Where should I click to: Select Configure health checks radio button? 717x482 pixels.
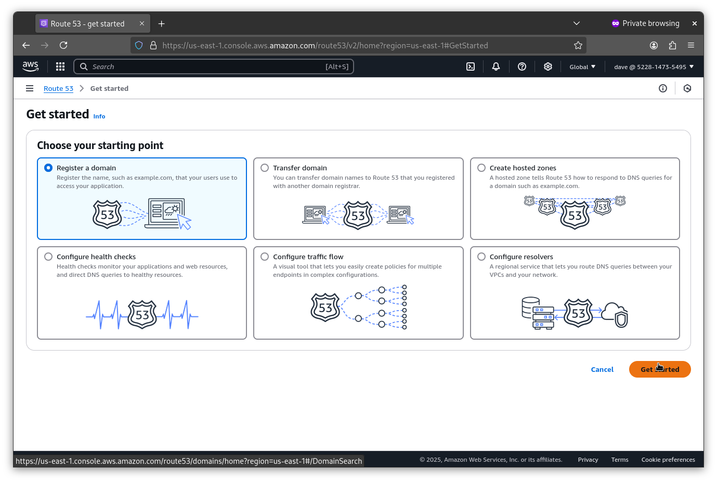pyautogui.click(x=48, y=257)
